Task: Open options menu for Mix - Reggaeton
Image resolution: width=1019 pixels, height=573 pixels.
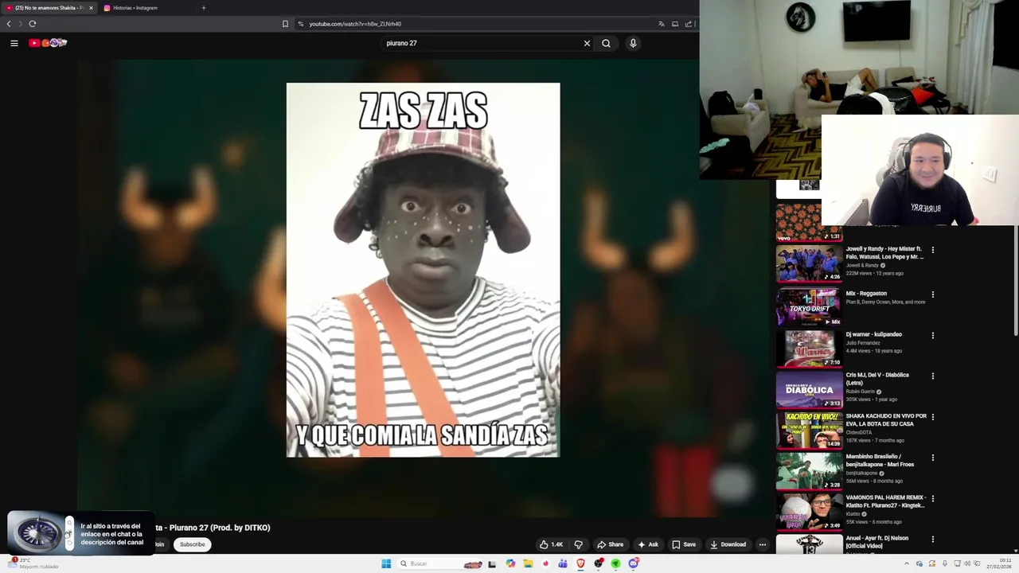Action: tap(933, 294)
